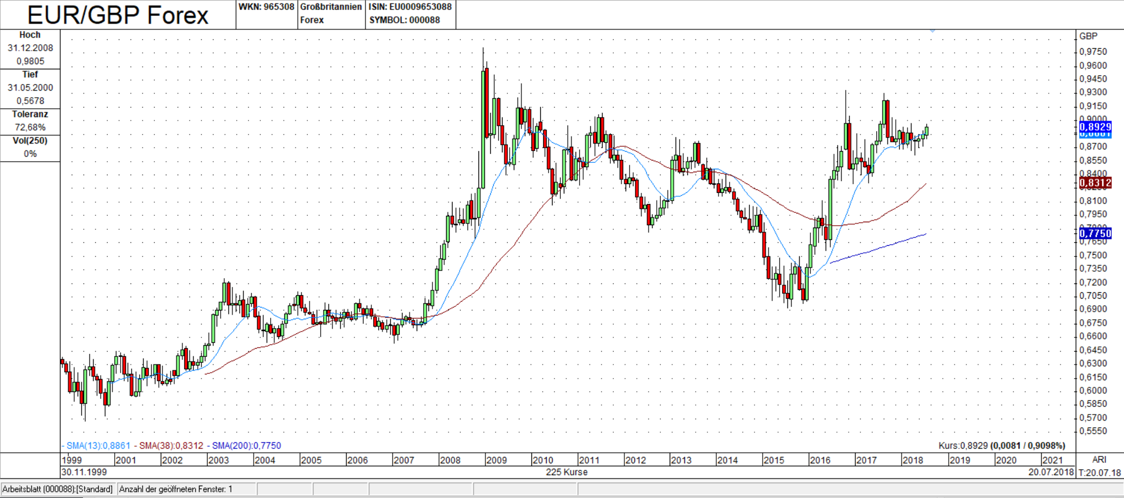Select 2016 on the time axis

[820, 460]
